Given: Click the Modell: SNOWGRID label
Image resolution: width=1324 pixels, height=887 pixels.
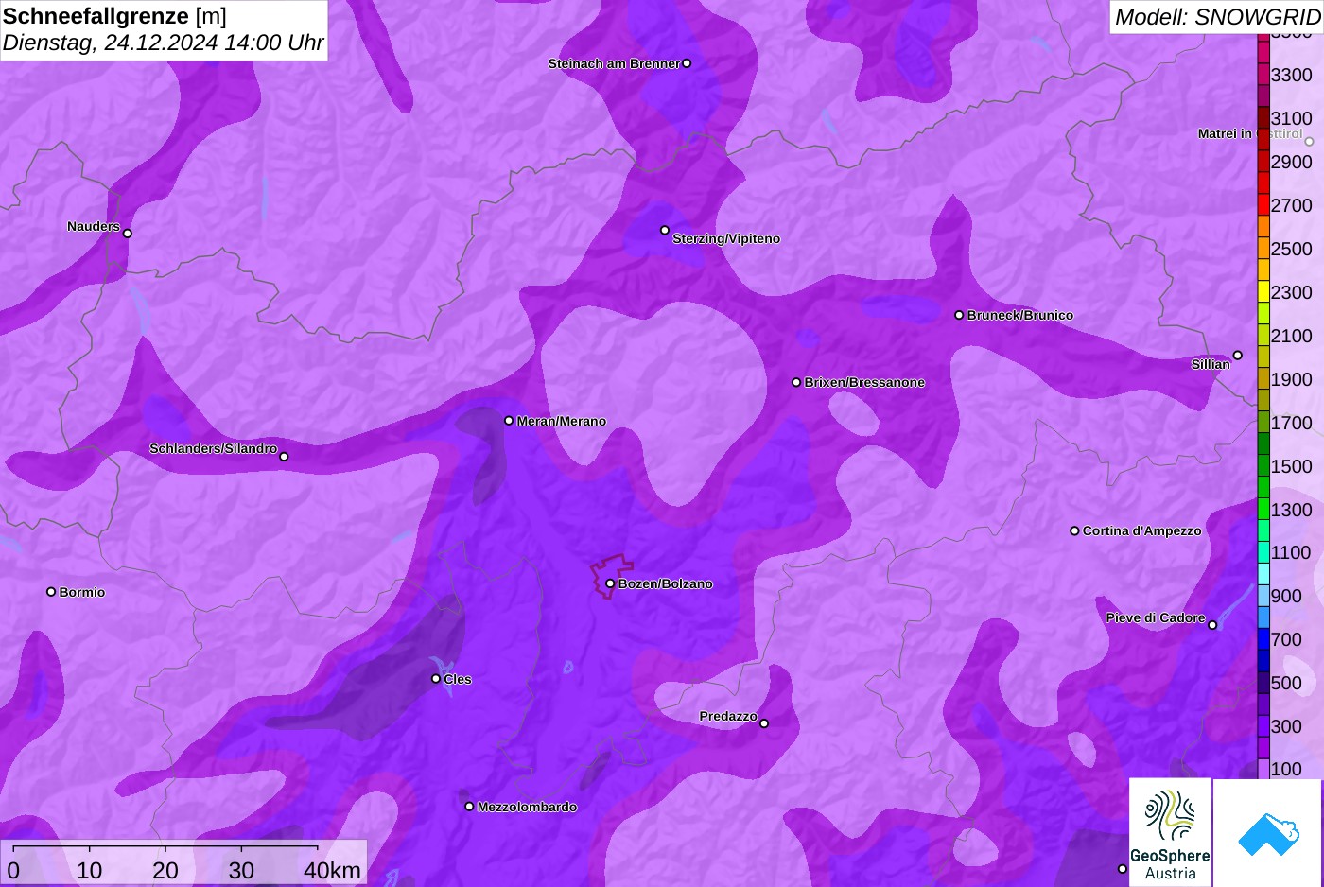Looking at the screenshot, I should [1217, 17].
